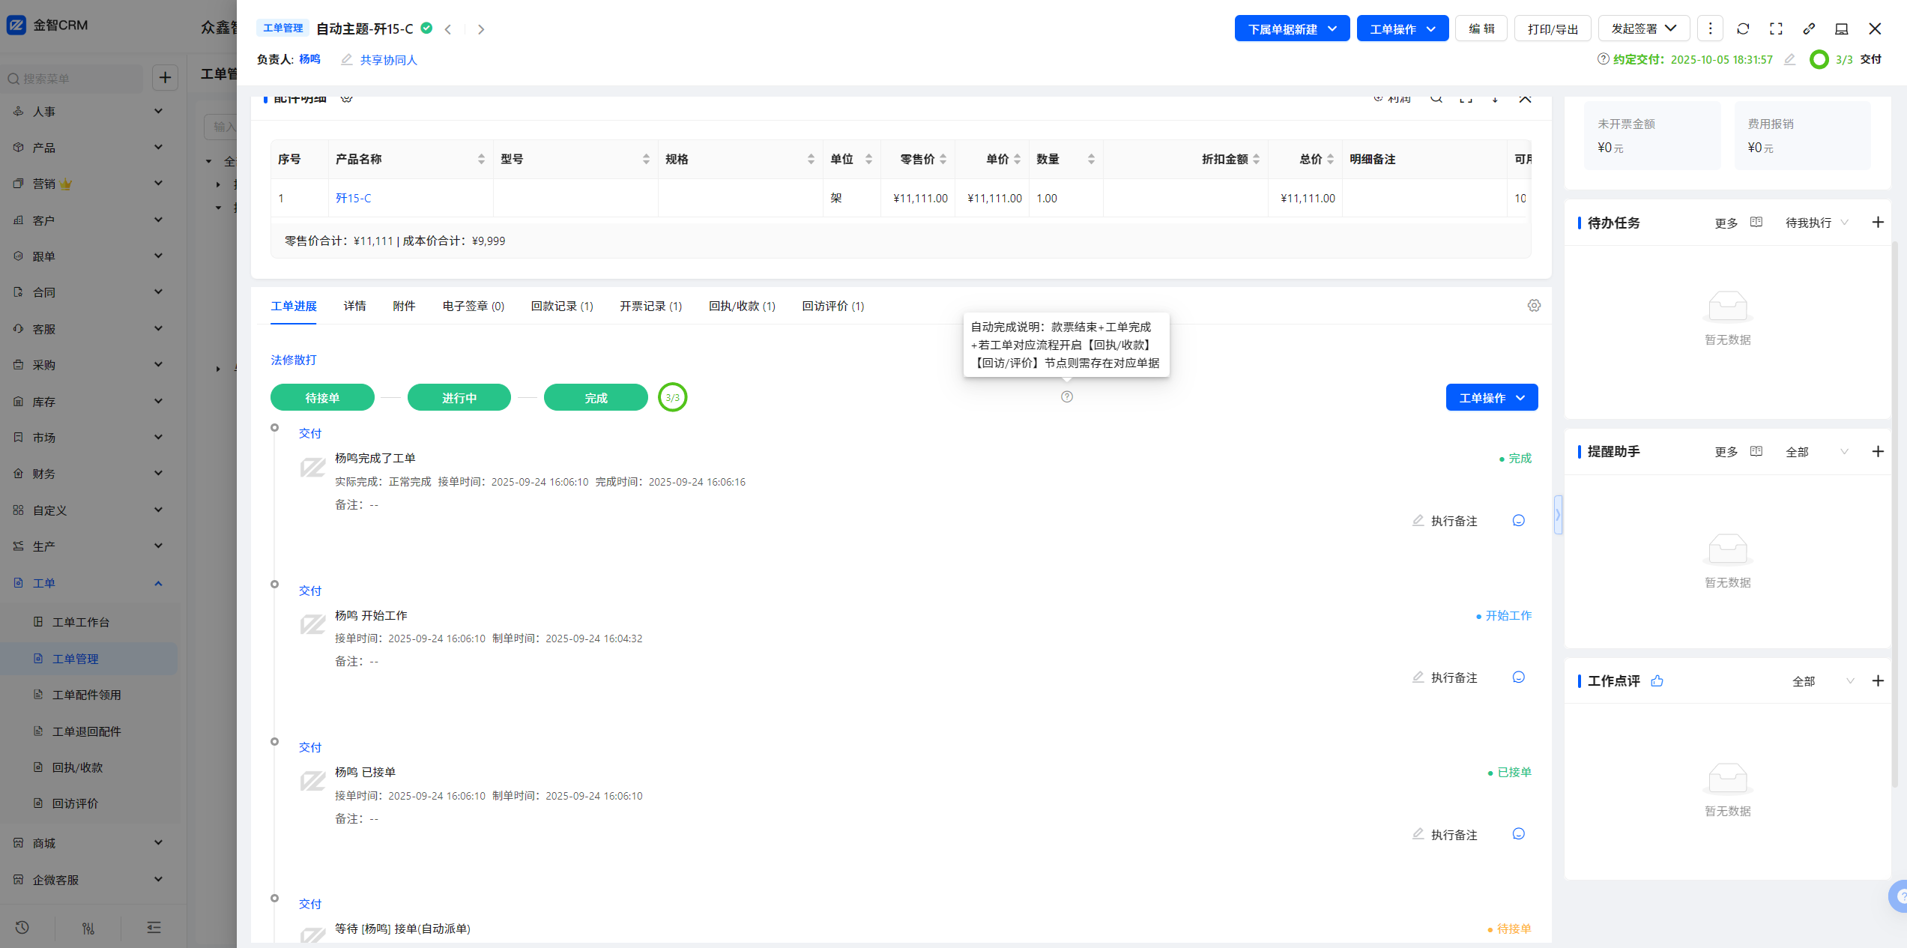The height and width of the screenshot is (948, 1907).
Task: Open progress section settings gear icon
Action: (x=1534, y=306)
